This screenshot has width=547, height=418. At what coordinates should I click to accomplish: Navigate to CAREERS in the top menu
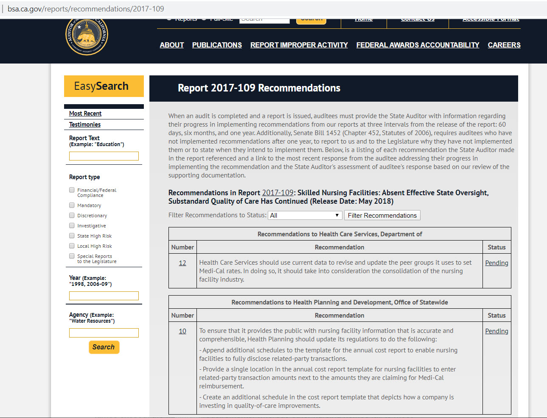pyautogui.click(x=504, y=45)
